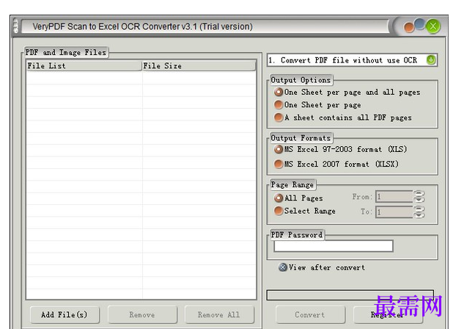Screen dimensions: 456x329
Task: Click the Remove button
Action: (x=142, y=315)
